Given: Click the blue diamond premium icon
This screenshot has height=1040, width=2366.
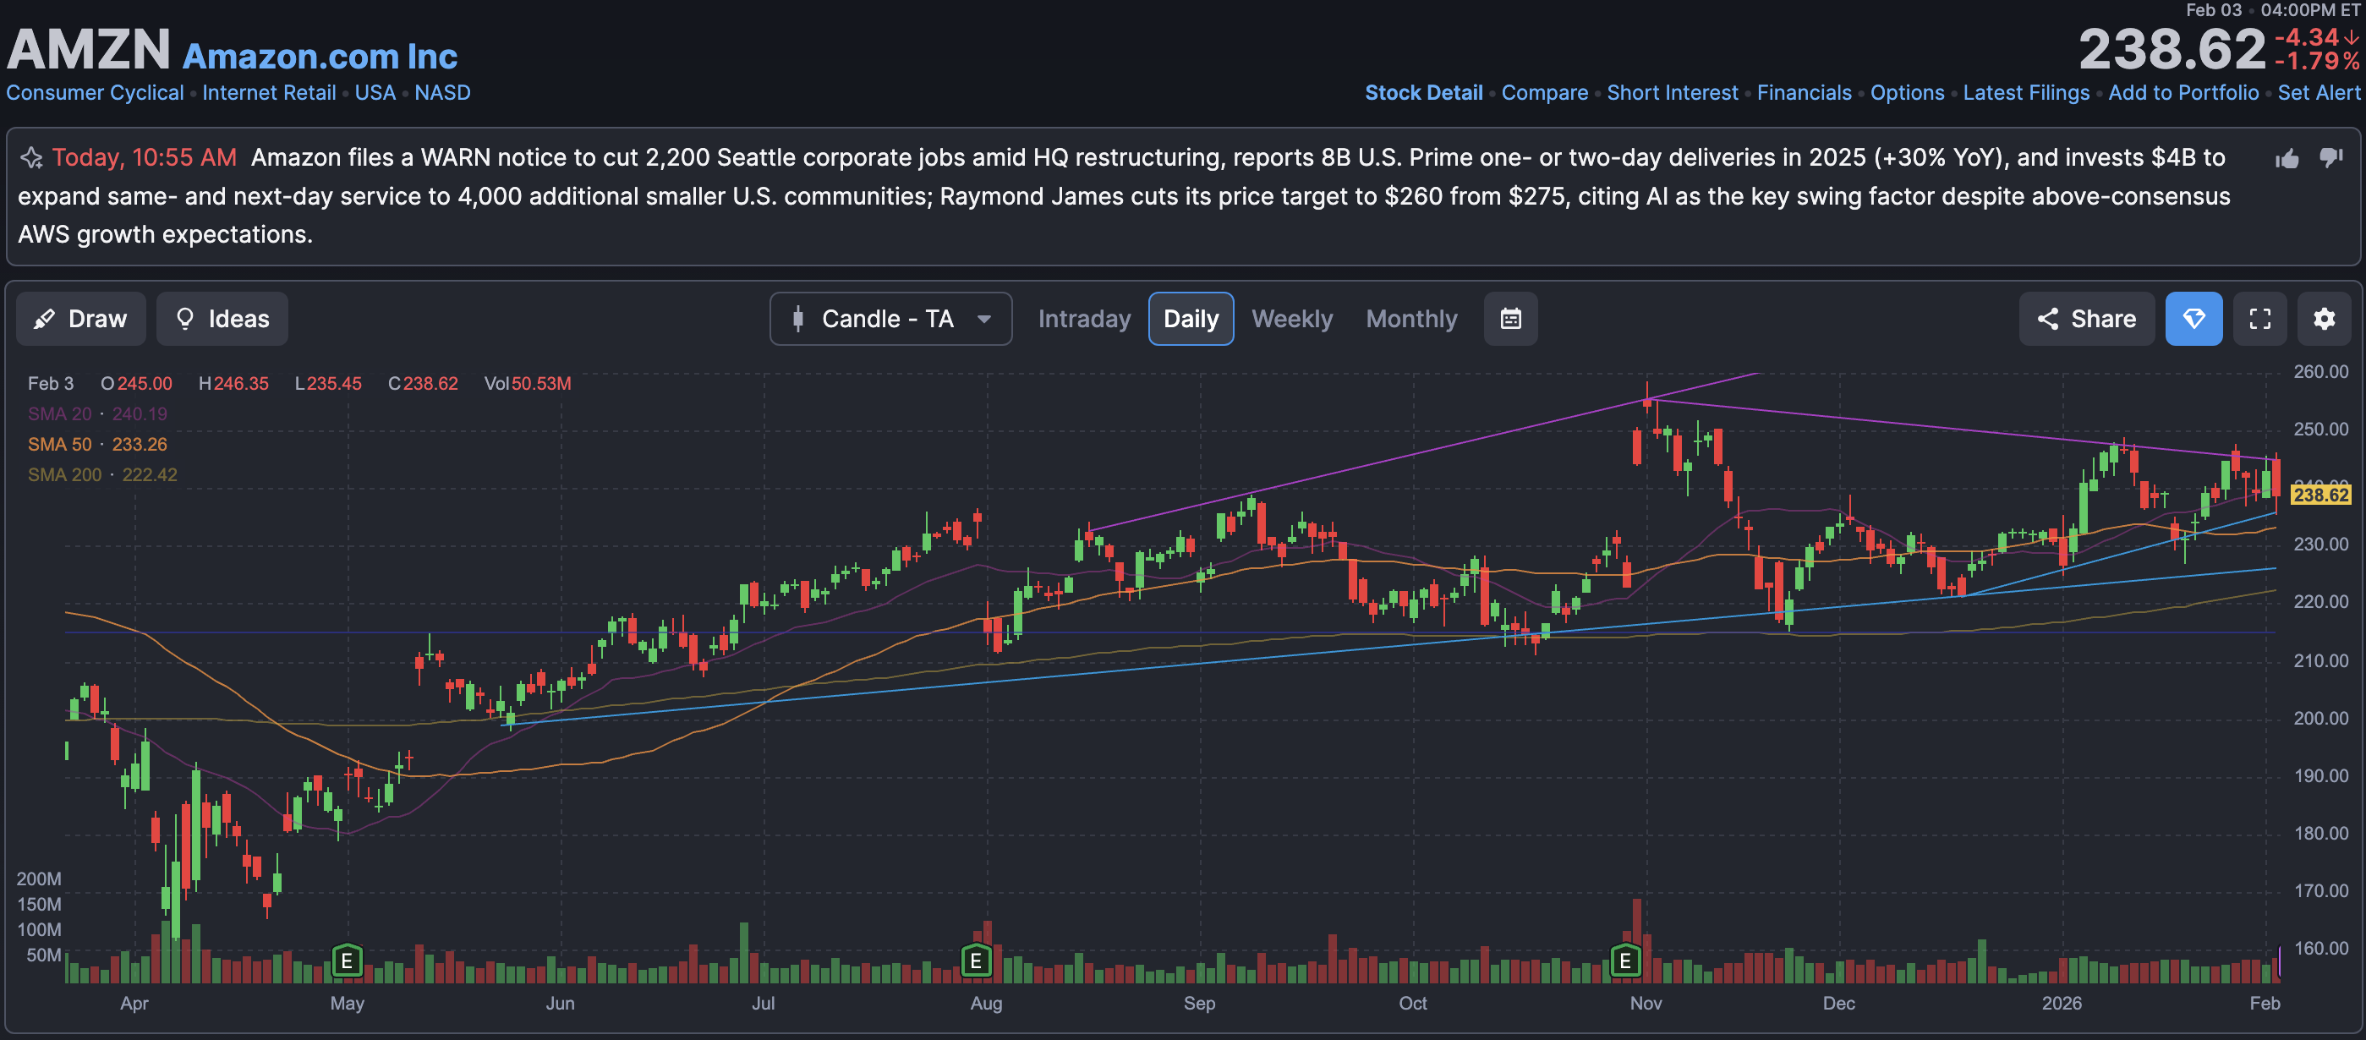Looking at the screenshot, I should (2193, 319).
